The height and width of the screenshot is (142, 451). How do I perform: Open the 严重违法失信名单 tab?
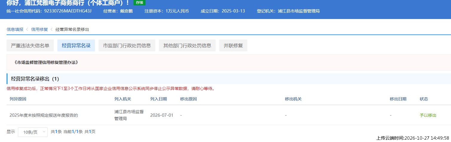30,45
